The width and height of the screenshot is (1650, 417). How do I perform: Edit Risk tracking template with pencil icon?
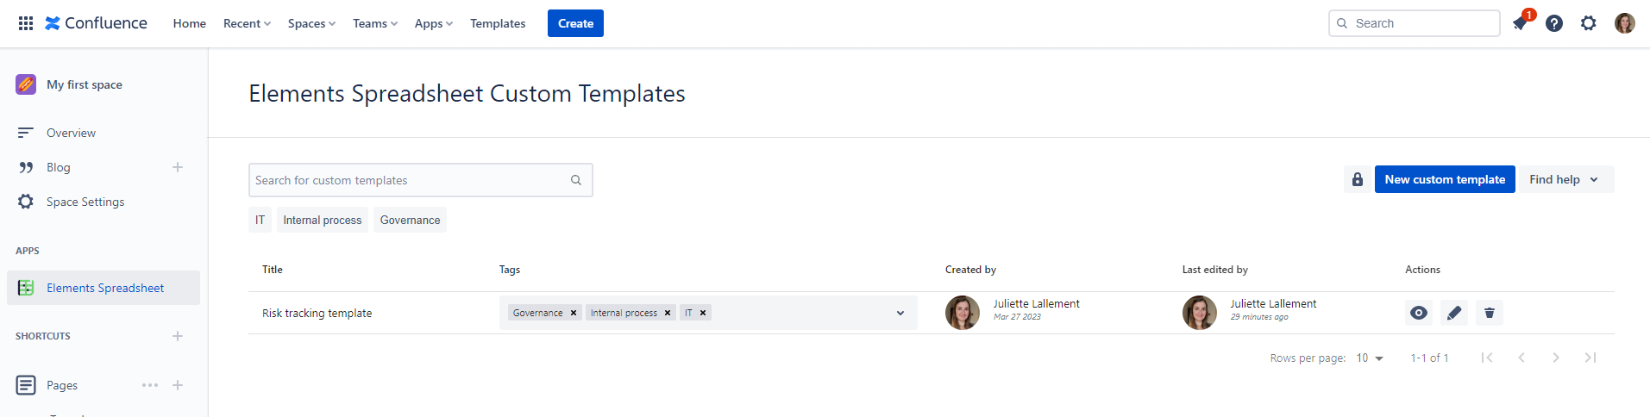point(1454,313)
